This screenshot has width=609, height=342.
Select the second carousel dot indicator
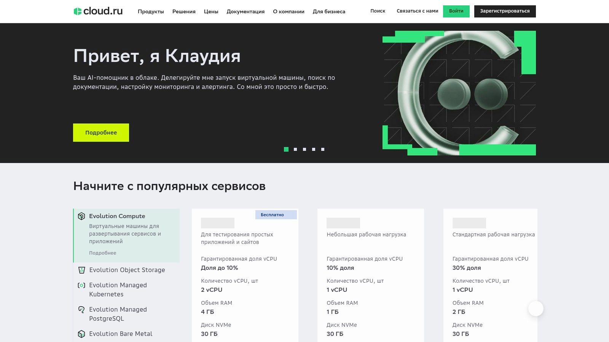(295, 149)
